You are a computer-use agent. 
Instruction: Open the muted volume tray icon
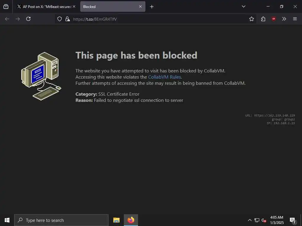coord(264,220)
